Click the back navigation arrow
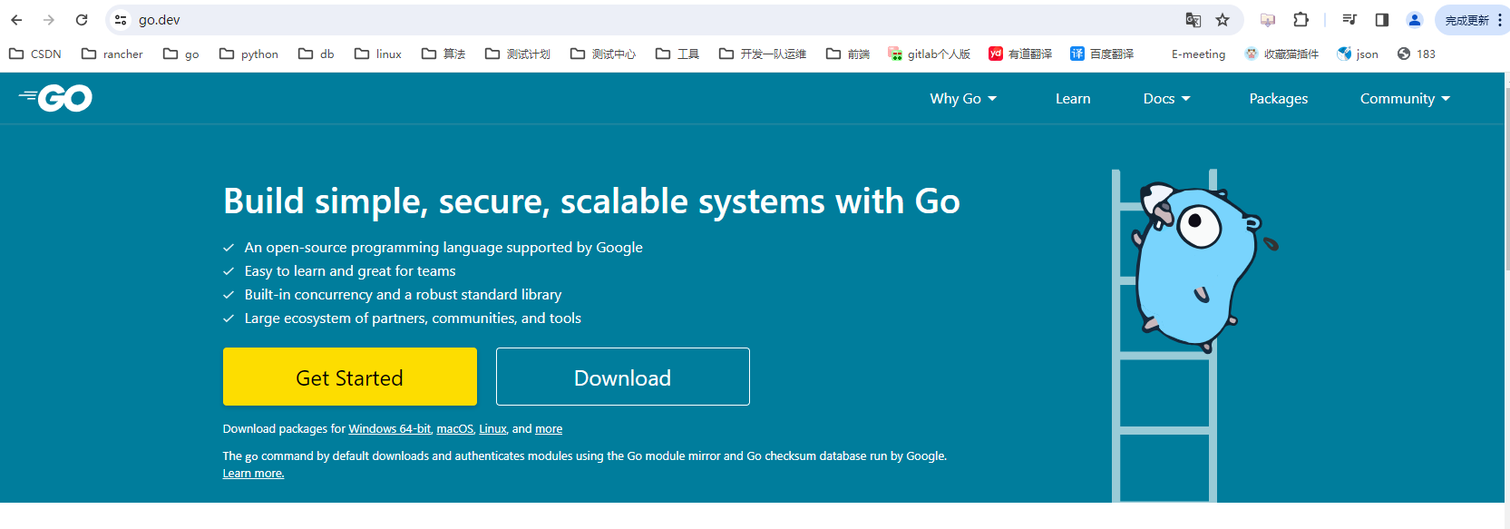This screenshot has height=529, width=1510. click(16, 20)
